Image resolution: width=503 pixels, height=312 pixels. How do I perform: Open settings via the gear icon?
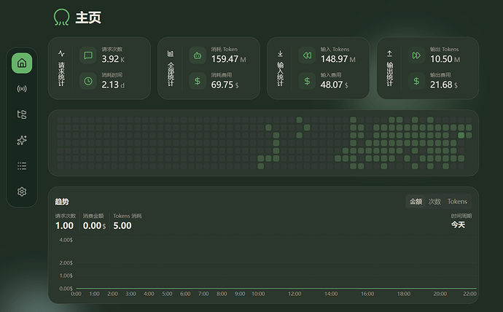pyautogui.click(x=22, y=192)
